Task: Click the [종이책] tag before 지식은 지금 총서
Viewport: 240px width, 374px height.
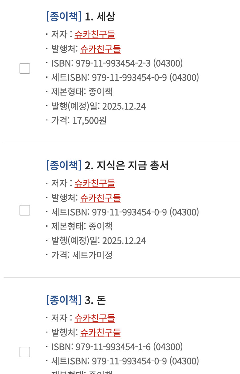Action: point(64,166)
